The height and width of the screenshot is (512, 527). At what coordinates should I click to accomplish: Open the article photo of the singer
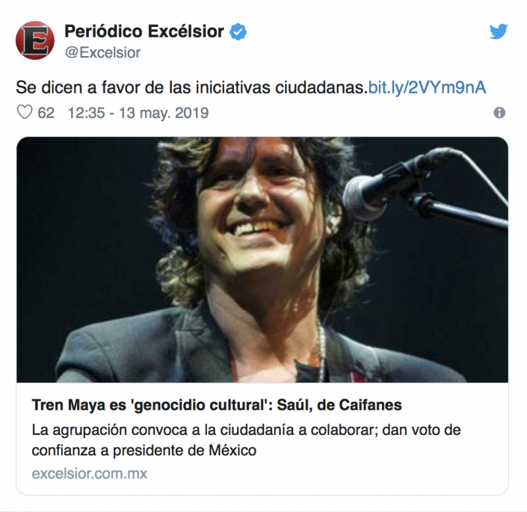pos(262,260)
